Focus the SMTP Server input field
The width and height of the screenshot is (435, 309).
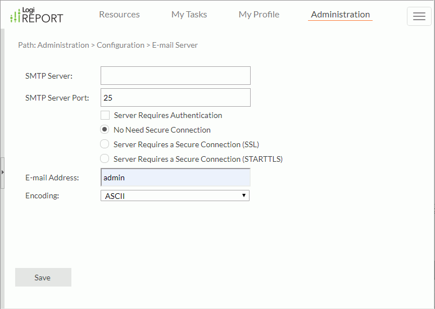click(x=175, y=75)
